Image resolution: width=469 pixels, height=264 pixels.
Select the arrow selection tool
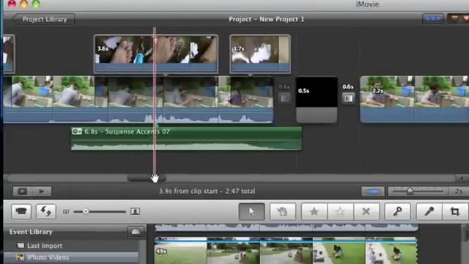(251, 212)
